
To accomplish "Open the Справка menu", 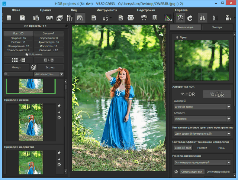I will pos(181,10).
